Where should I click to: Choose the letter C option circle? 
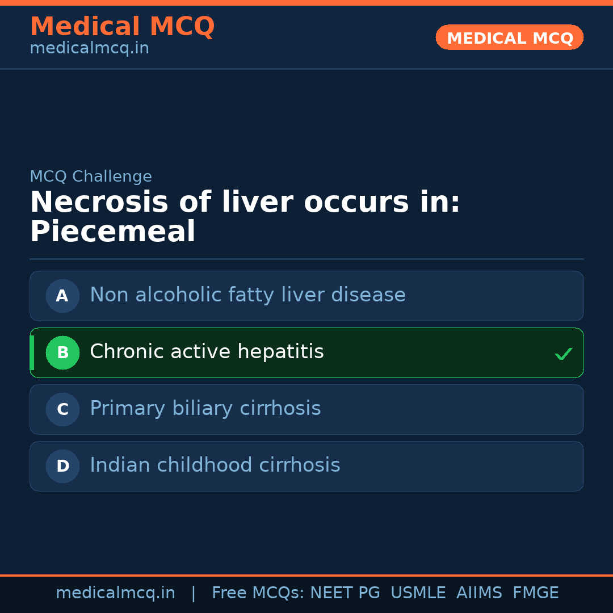click(62, 409)
